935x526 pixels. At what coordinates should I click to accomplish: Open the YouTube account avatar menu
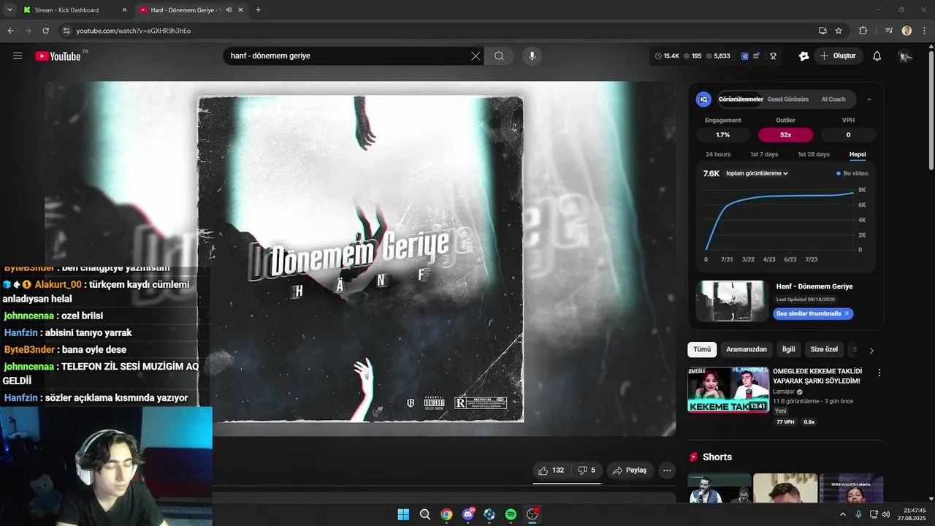[905, 56]
